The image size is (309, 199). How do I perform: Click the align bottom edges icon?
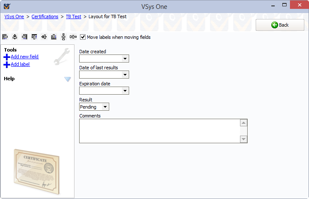pos(54,37)
